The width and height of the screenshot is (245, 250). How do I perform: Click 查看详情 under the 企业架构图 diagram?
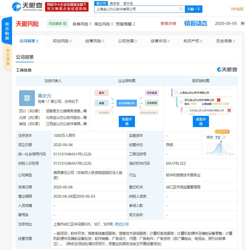(x=127, y=121)
